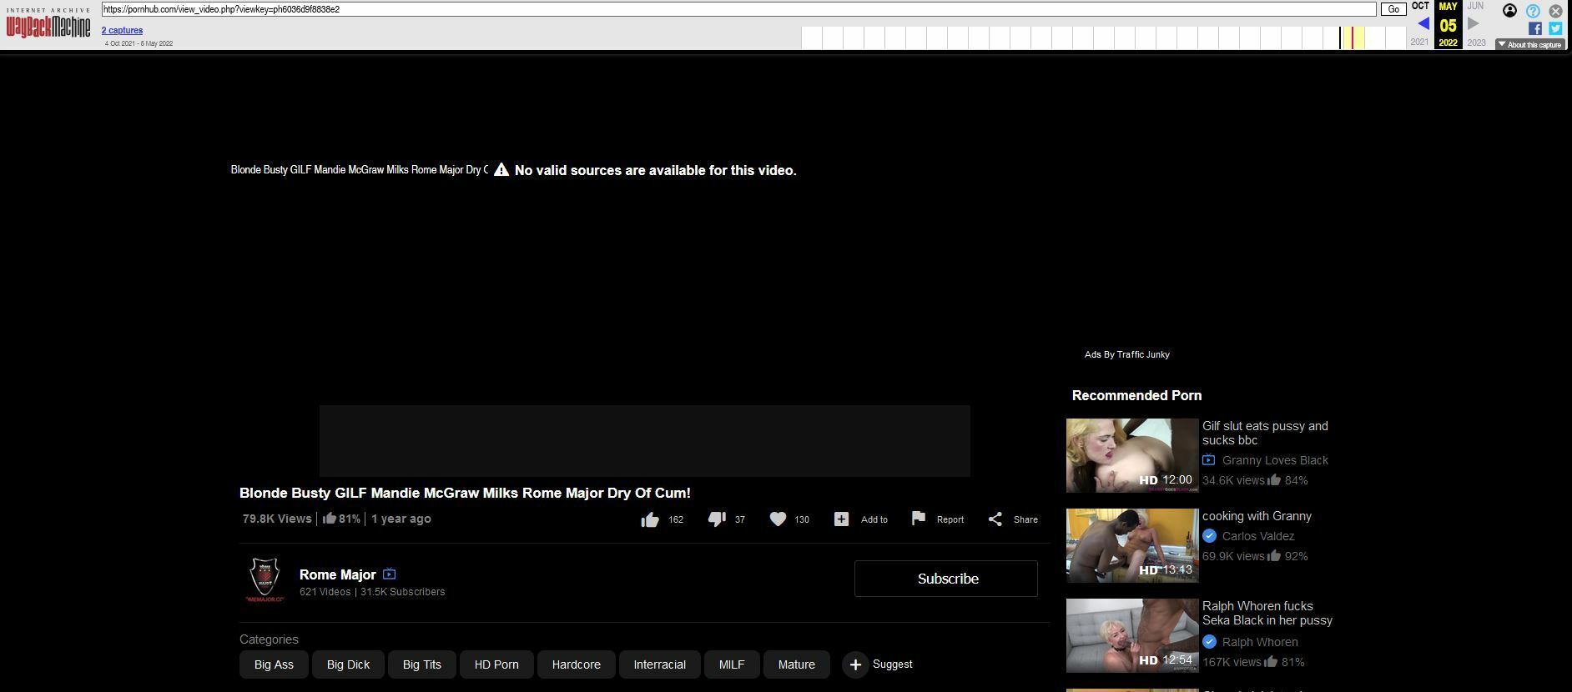Click the Add to plus icon

tap(841, 519)
